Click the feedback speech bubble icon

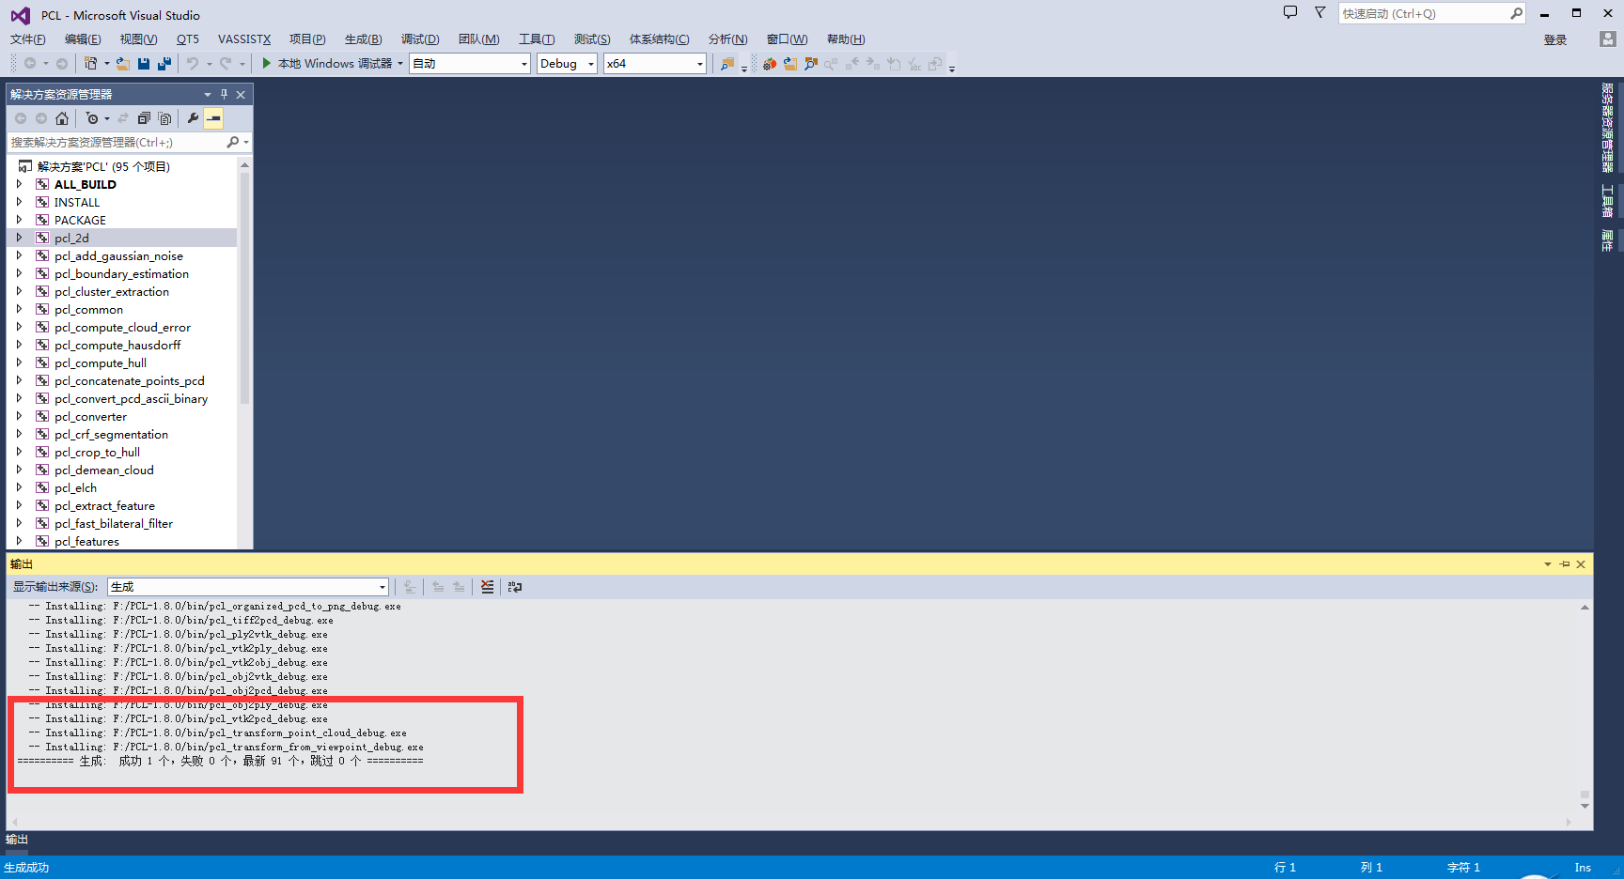click(1290, 12)
